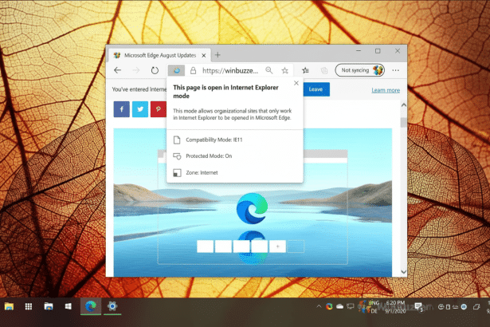
Task: Click the Leave button
Action: click(316, 89)
